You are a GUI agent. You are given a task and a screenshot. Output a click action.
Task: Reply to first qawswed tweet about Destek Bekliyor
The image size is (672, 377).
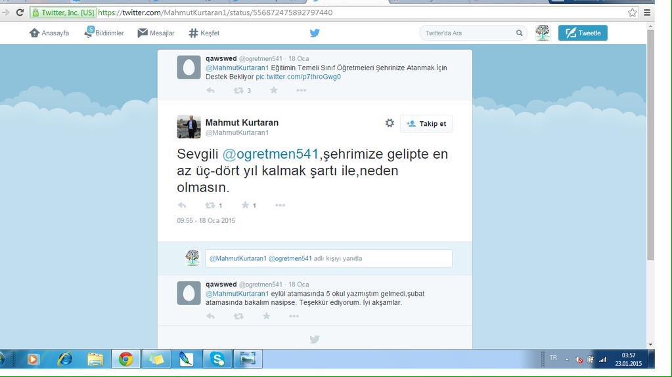pos(210,90)
